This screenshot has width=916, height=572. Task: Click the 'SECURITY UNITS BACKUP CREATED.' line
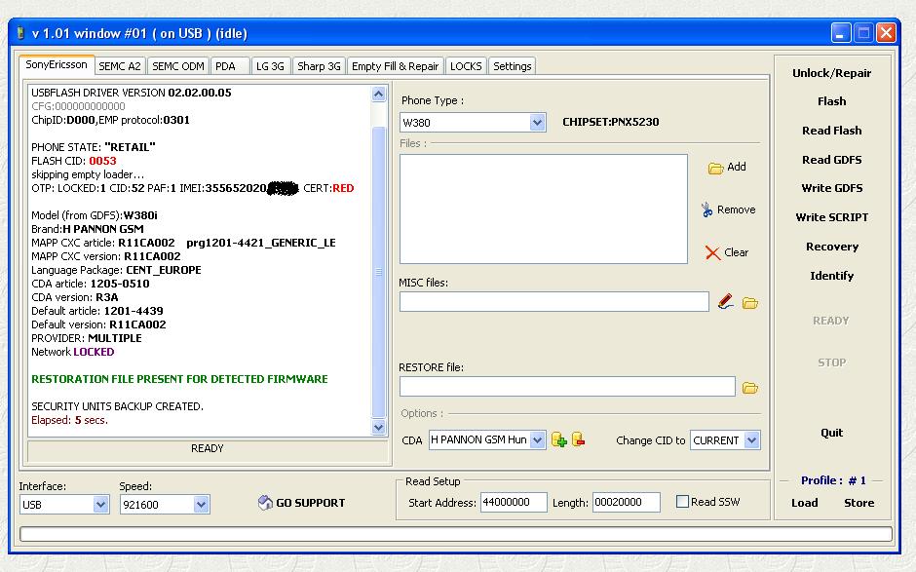(117, 406)
